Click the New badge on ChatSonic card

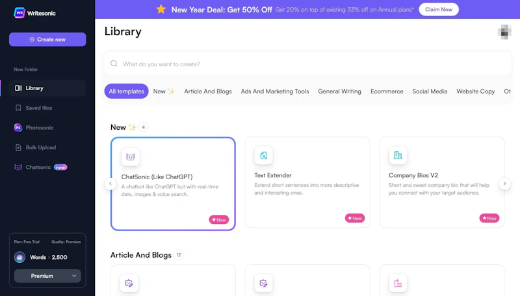219,219
